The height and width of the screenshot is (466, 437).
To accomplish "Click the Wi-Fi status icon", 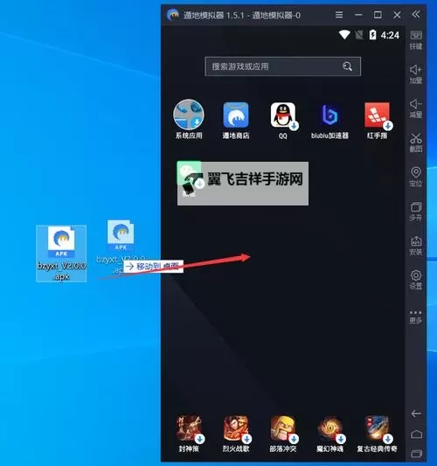I will [x=344, y=35].
